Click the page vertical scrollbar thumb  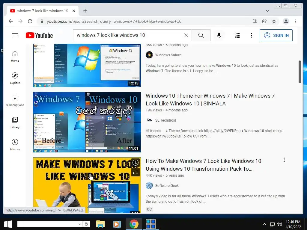point(300,72)
